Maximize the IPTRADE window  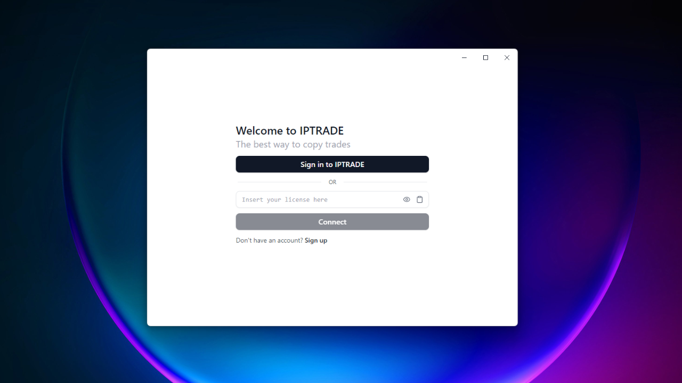tap(485, 57)
